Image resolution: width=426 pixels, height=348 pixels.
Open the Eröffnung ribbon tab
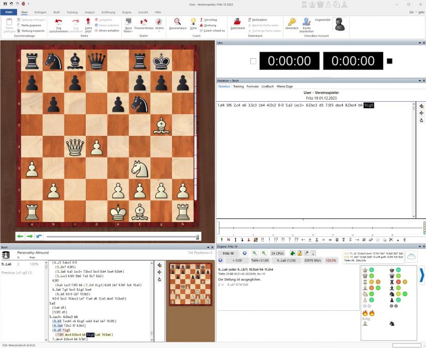coord(108,11)
